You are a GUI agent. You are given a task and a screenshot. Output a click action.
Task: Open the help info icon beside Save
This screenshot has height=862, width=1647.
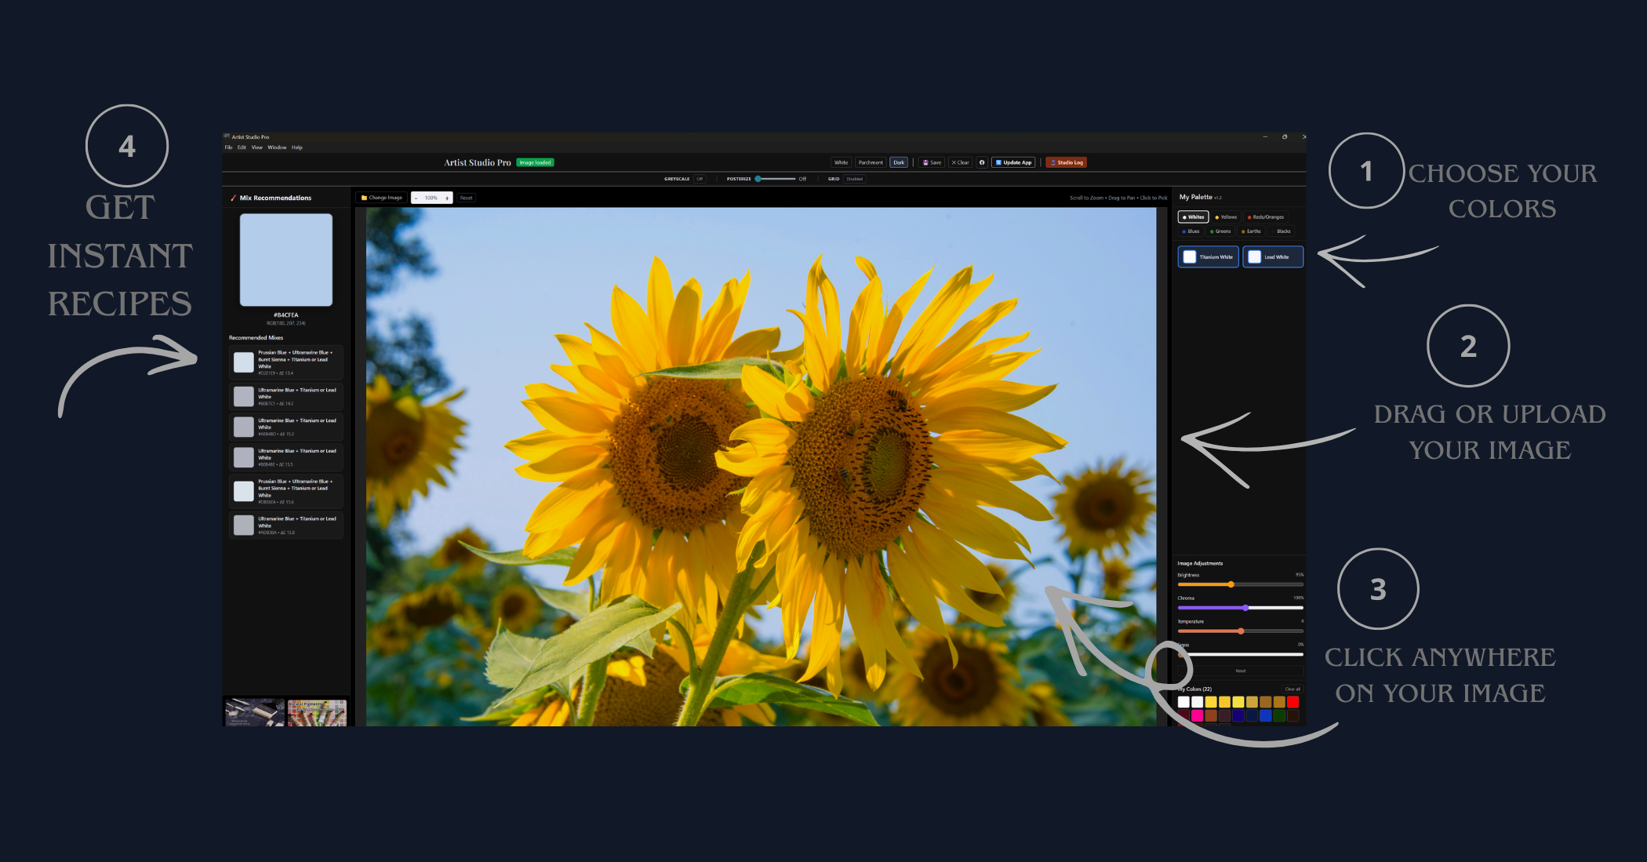[982, 162]
